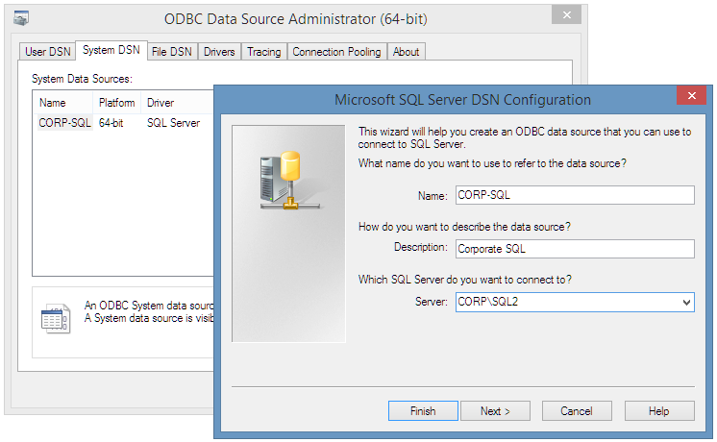Click the System data source info icon
The width and height of the screenshot is (717, 442).
click(x=55, y=319)
